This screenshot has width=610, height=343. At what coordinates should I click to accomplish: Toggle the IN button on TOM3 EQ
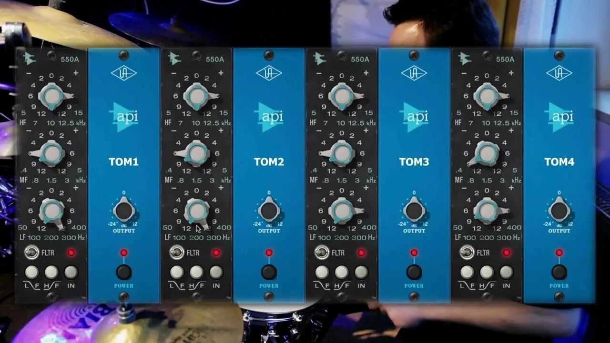[x=361, y=272]
